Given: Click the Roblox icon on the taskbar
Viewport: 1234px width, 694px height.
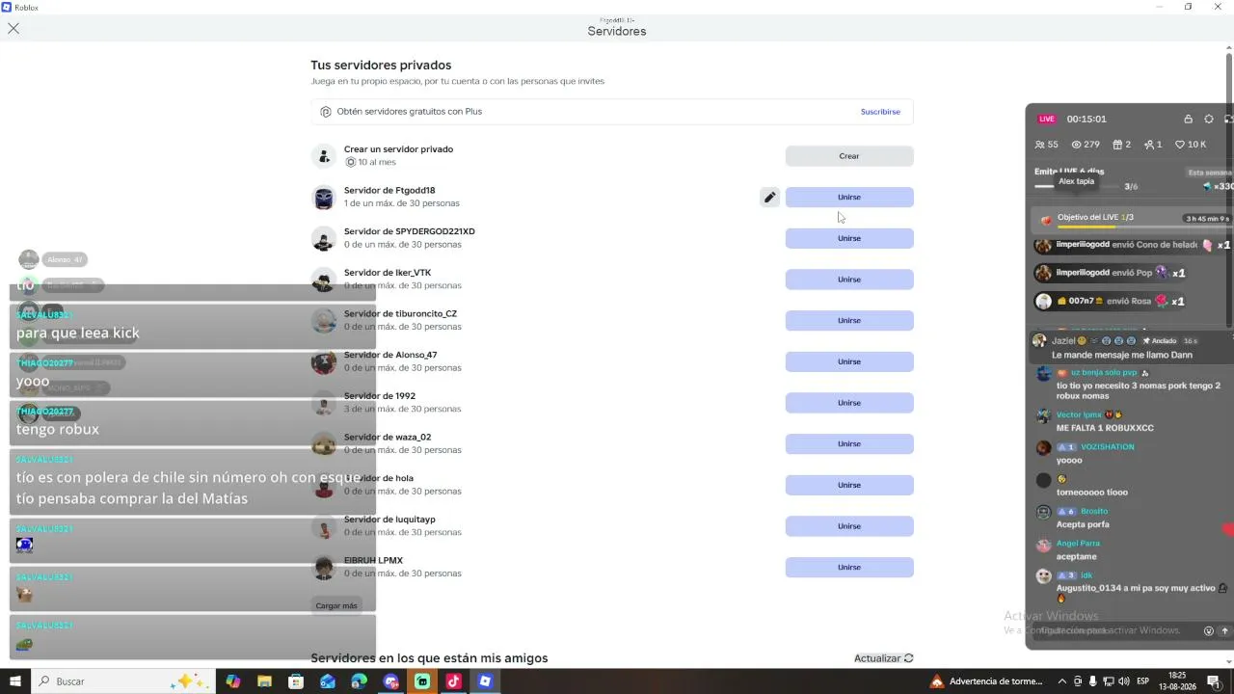Looking at the screenshot, I should click(486, 681).
